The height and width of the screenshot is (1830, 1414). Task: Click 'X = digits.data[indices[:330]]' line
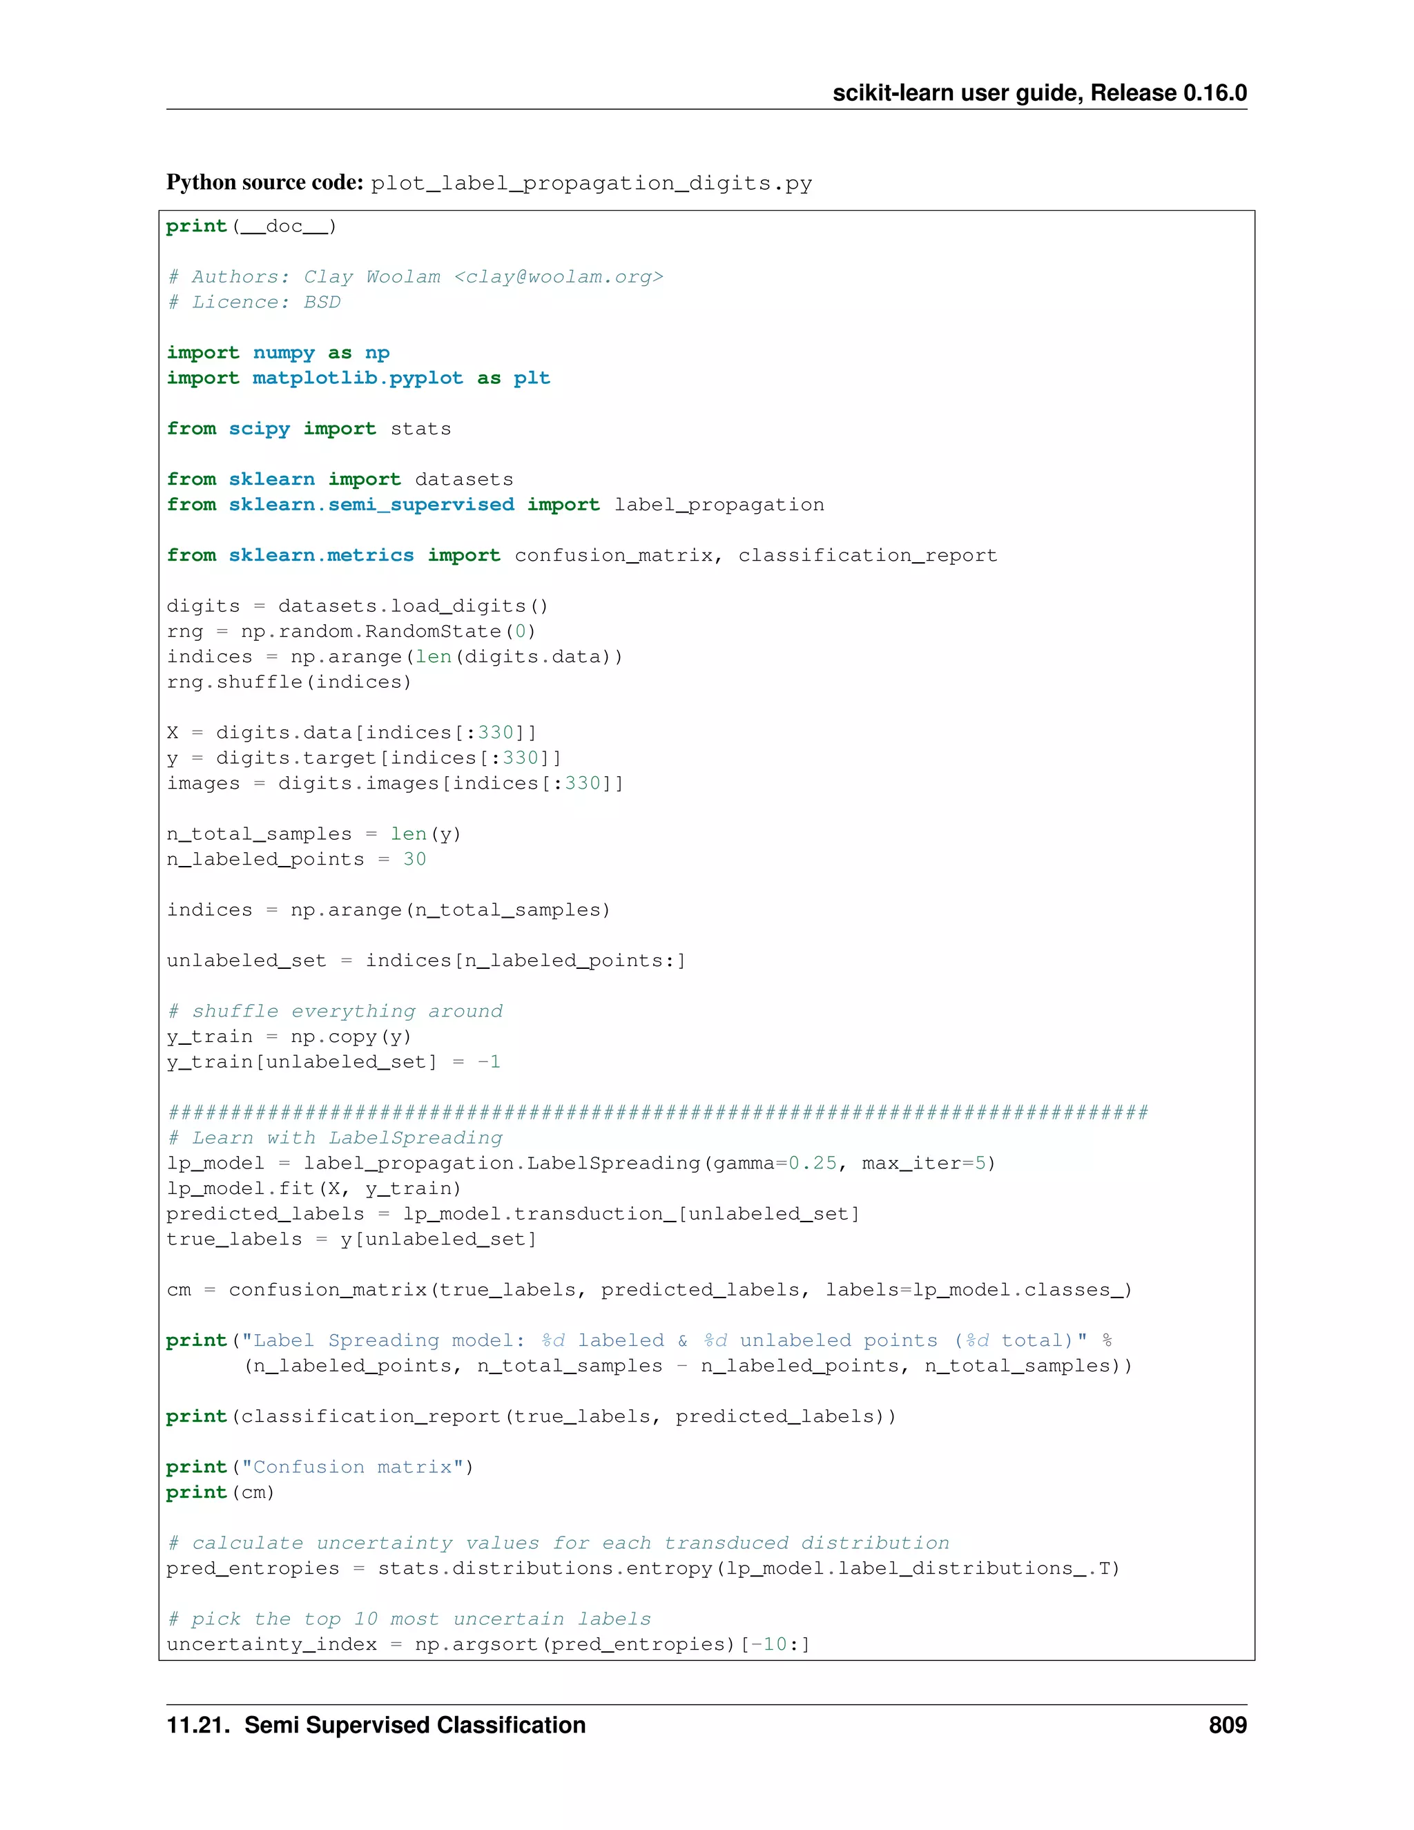coord(352,732)
